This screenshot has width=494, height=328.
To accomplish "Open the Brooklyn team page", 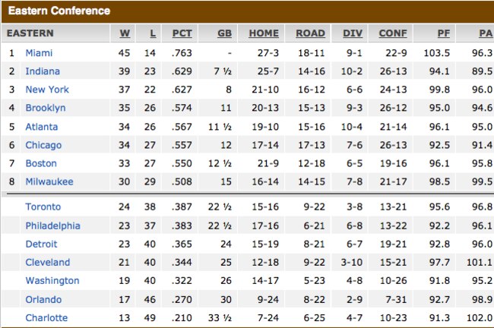I will (x=46, y=108).
